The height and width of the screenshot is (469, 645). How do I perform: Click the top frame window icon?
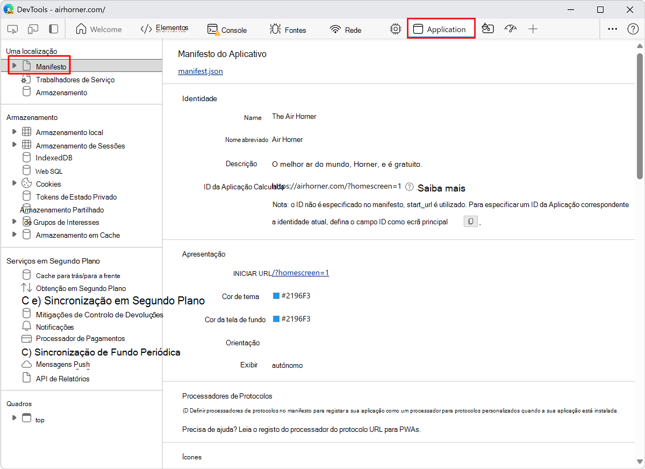pos(26,418)
